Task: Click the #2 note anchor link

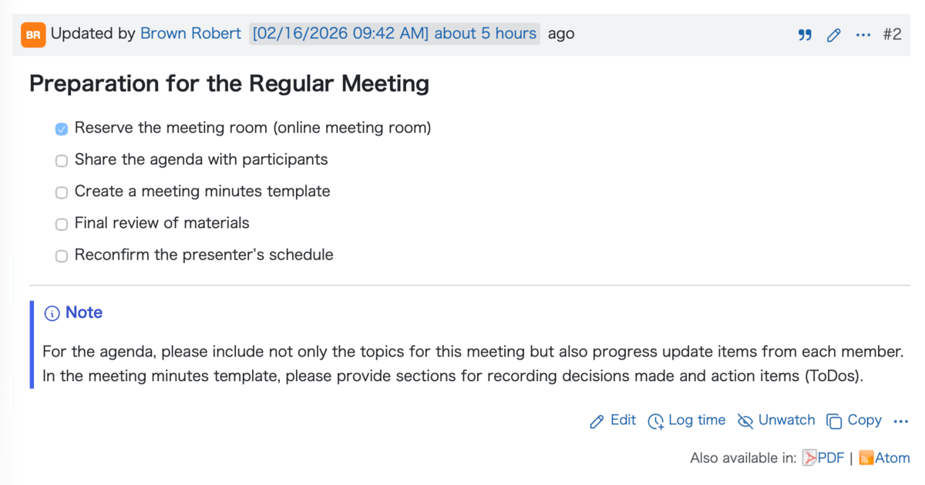Action: pos(892,35)
